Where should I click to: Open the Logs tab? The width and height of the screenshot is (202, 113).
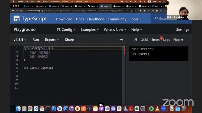tap(166, 40)
